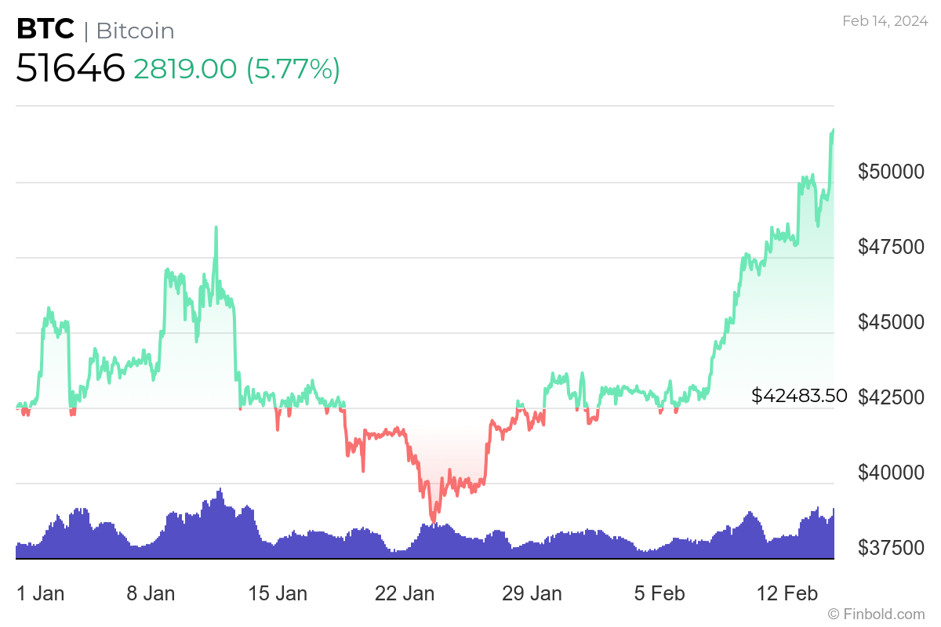
Task: Select the Bitcoin name label
Action: 135,31
